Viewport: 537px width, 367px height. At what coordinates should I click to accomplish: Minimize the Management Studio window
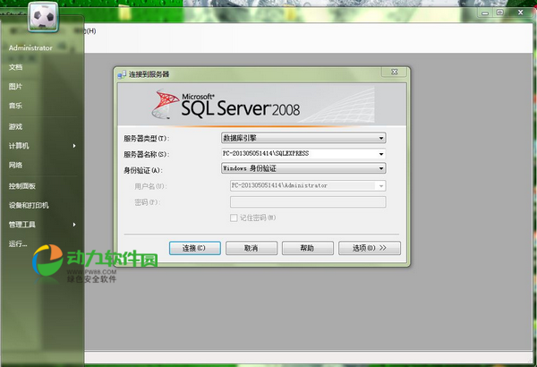tap(485, 13)
